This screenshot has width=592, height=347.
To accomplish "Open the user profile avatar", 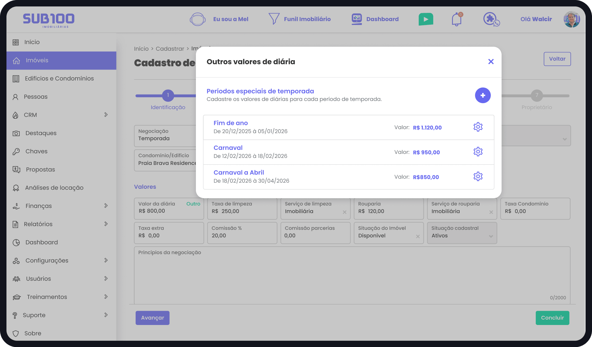I will 572,19.
